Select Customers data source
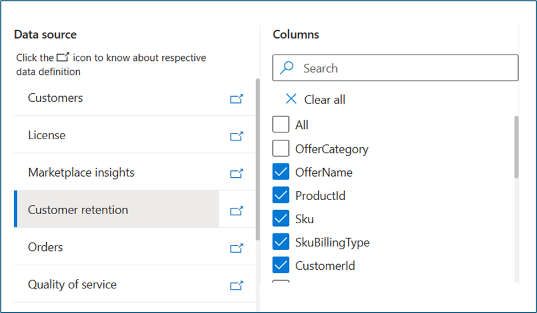 pyautogui.click(x=55, y=98)
